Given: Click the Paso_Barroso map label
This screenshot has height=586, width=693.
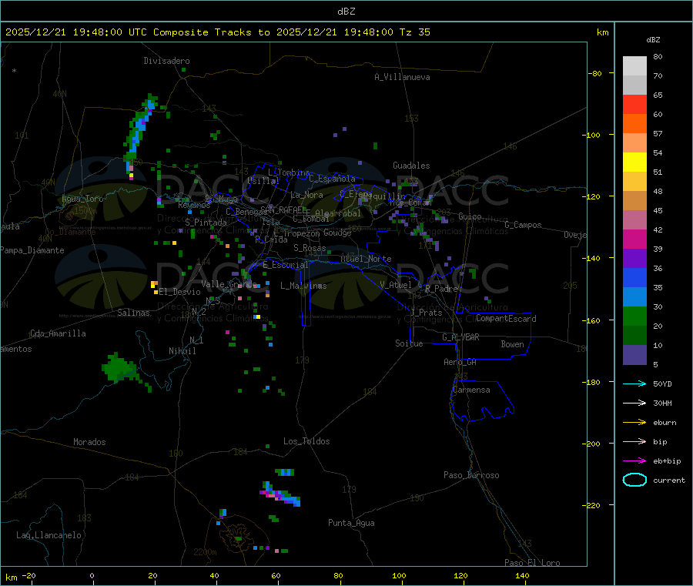Looking at the screenshot, I should click(471, 475).
